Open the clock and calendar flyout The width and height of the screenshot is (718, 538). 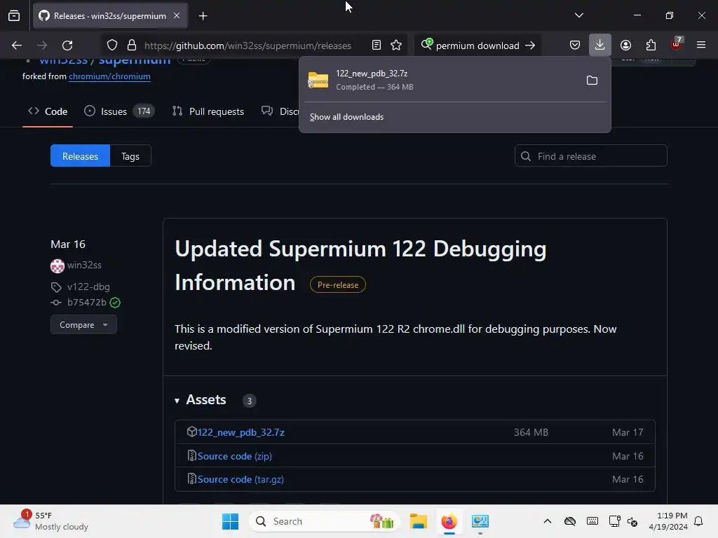pos(668,521)
